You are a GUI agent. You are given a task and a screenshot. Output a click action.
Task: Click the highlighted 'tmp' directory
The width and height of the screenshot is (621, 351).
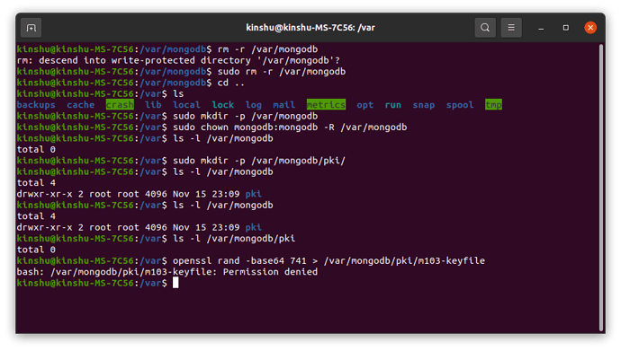493,105
